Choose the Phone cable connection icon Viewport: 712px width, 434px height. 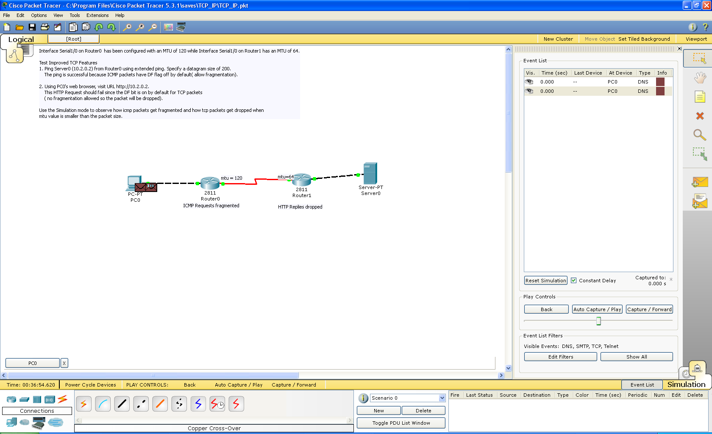tap(179, 404)
